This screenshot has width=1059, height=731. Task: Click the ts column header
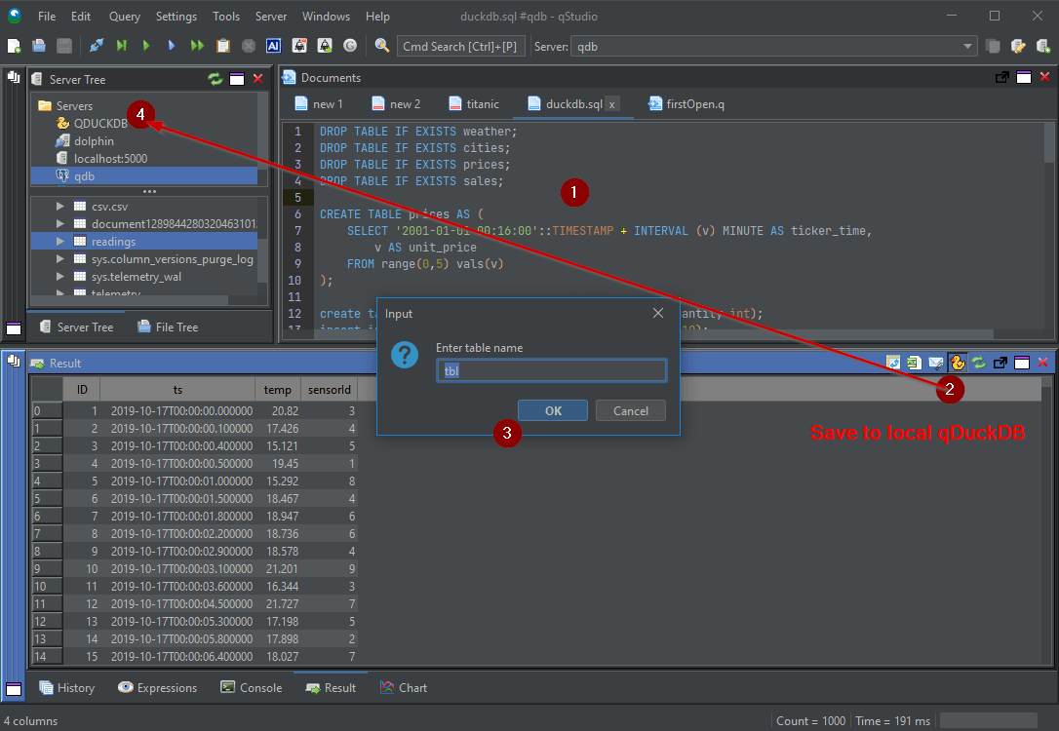[x=177, y=390]
